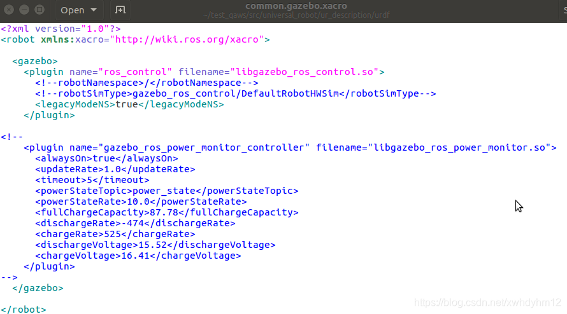Click the fullChargeCapacity 87.78 line

167,212
